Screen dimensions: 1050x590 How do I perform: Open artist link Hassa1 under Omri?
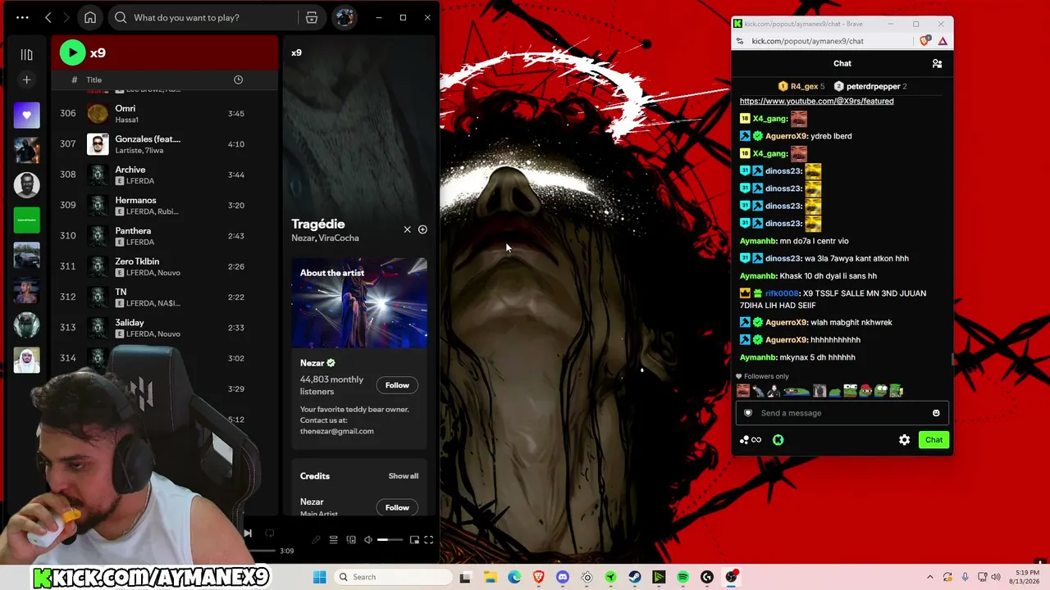coord(127,120)
